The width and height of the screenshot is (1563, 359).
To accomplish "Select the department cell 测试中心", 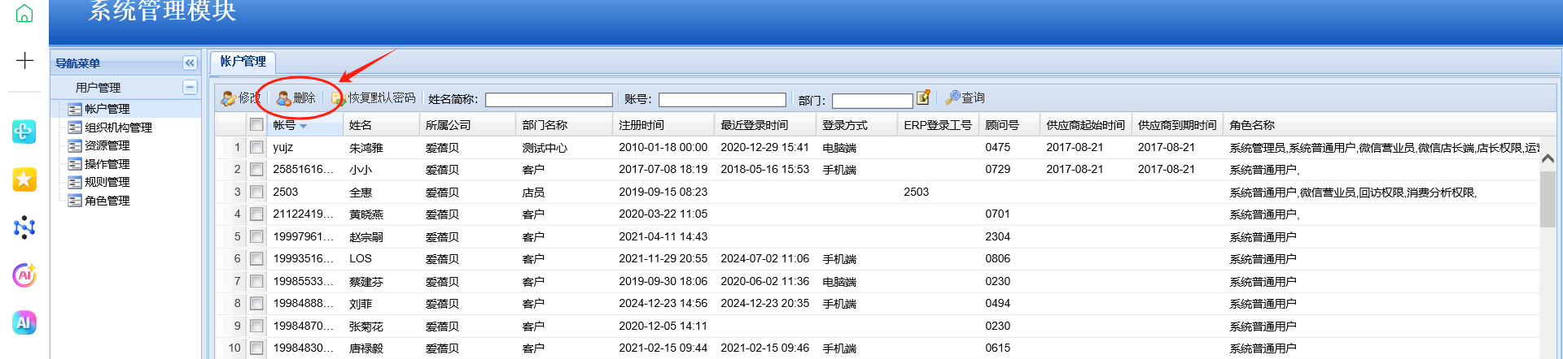I will [x=545, y=148].
